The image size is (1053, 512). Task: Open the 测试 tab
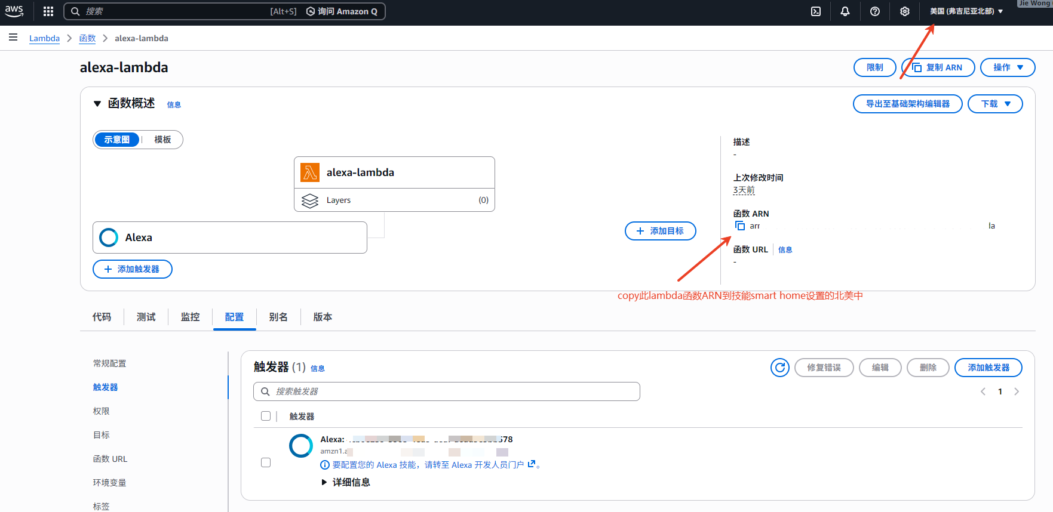[146, 317]
